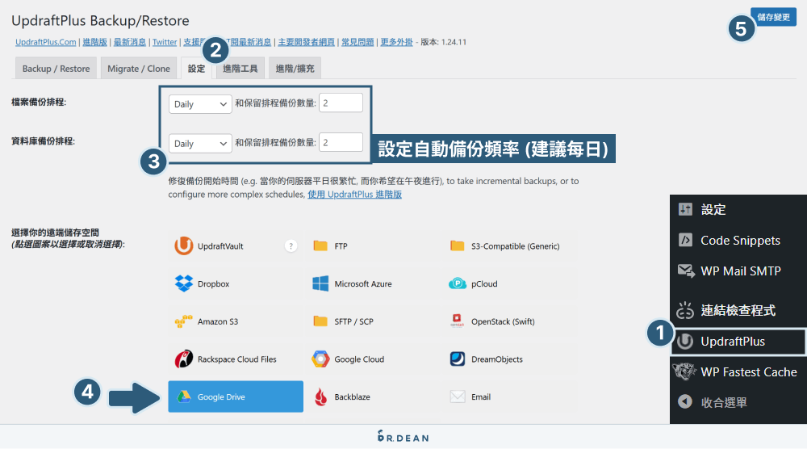Image resolution: width=807 pixels, height=449 pixels.
Task: Follow the 使用 UpdraftPlus 進階版 link
Action: (354, 195)
